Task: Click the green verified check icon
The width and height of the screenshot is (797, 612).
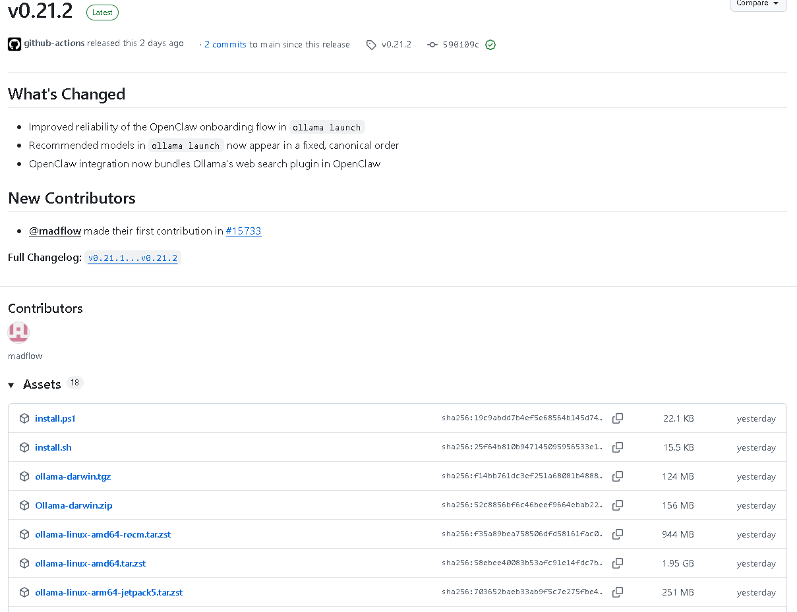Action: click(490, 45)
